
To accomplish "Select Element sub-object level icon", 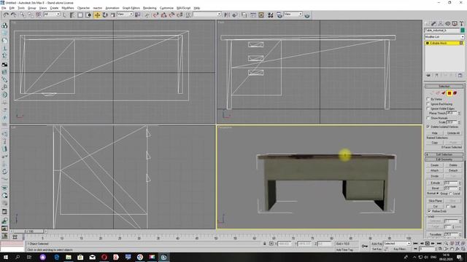I will click(455, 93).
